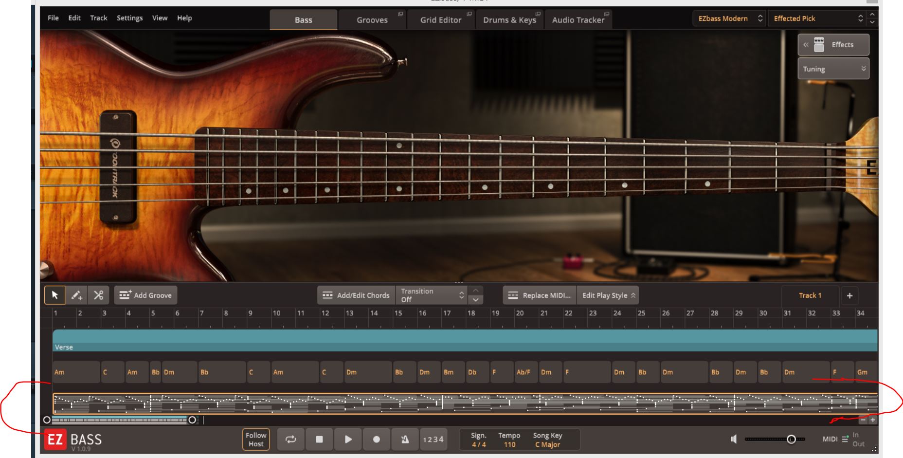
Task: Zoom in the timeline with plus
Action: [873, 420]
